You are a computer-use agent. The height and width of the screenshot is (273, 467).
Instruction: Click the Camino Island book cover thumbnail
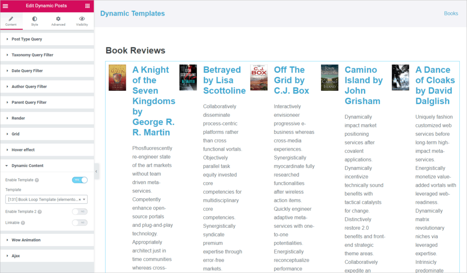click(x=330, y=78)
